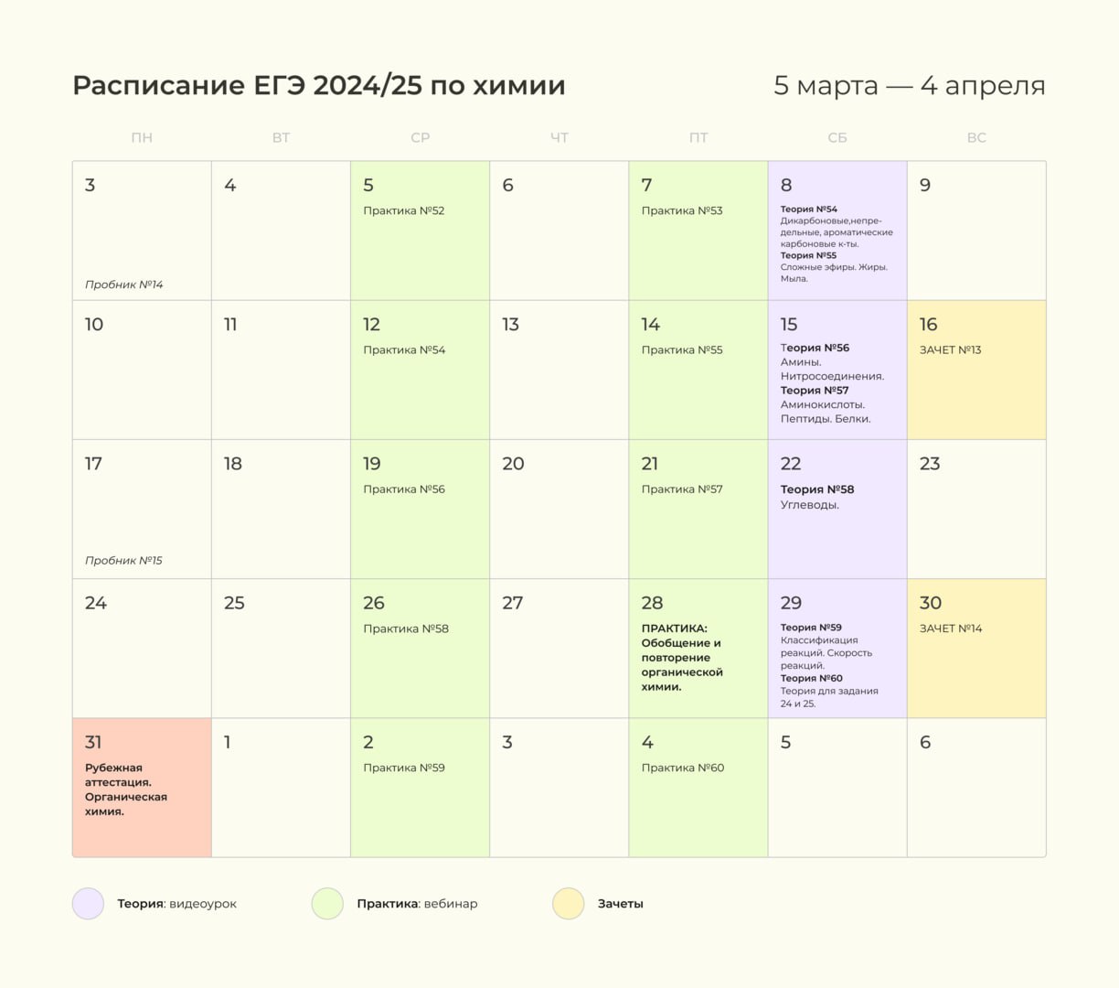
Task: Select the Практика №52 cell on day 5
Action: tap(420, 231)
